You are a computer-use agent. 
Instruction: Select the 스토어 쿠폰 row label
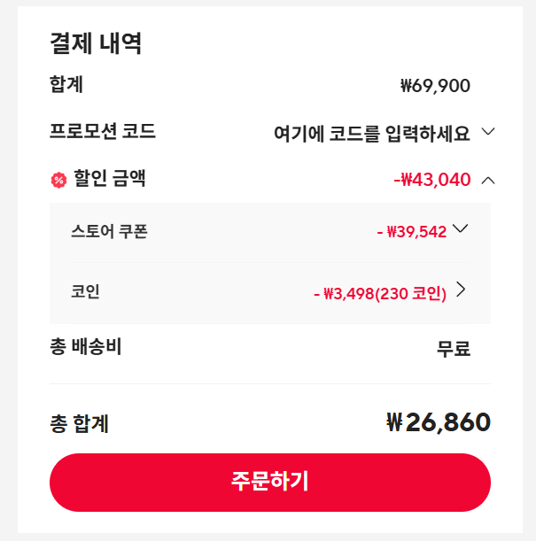(x=109, y=232)
